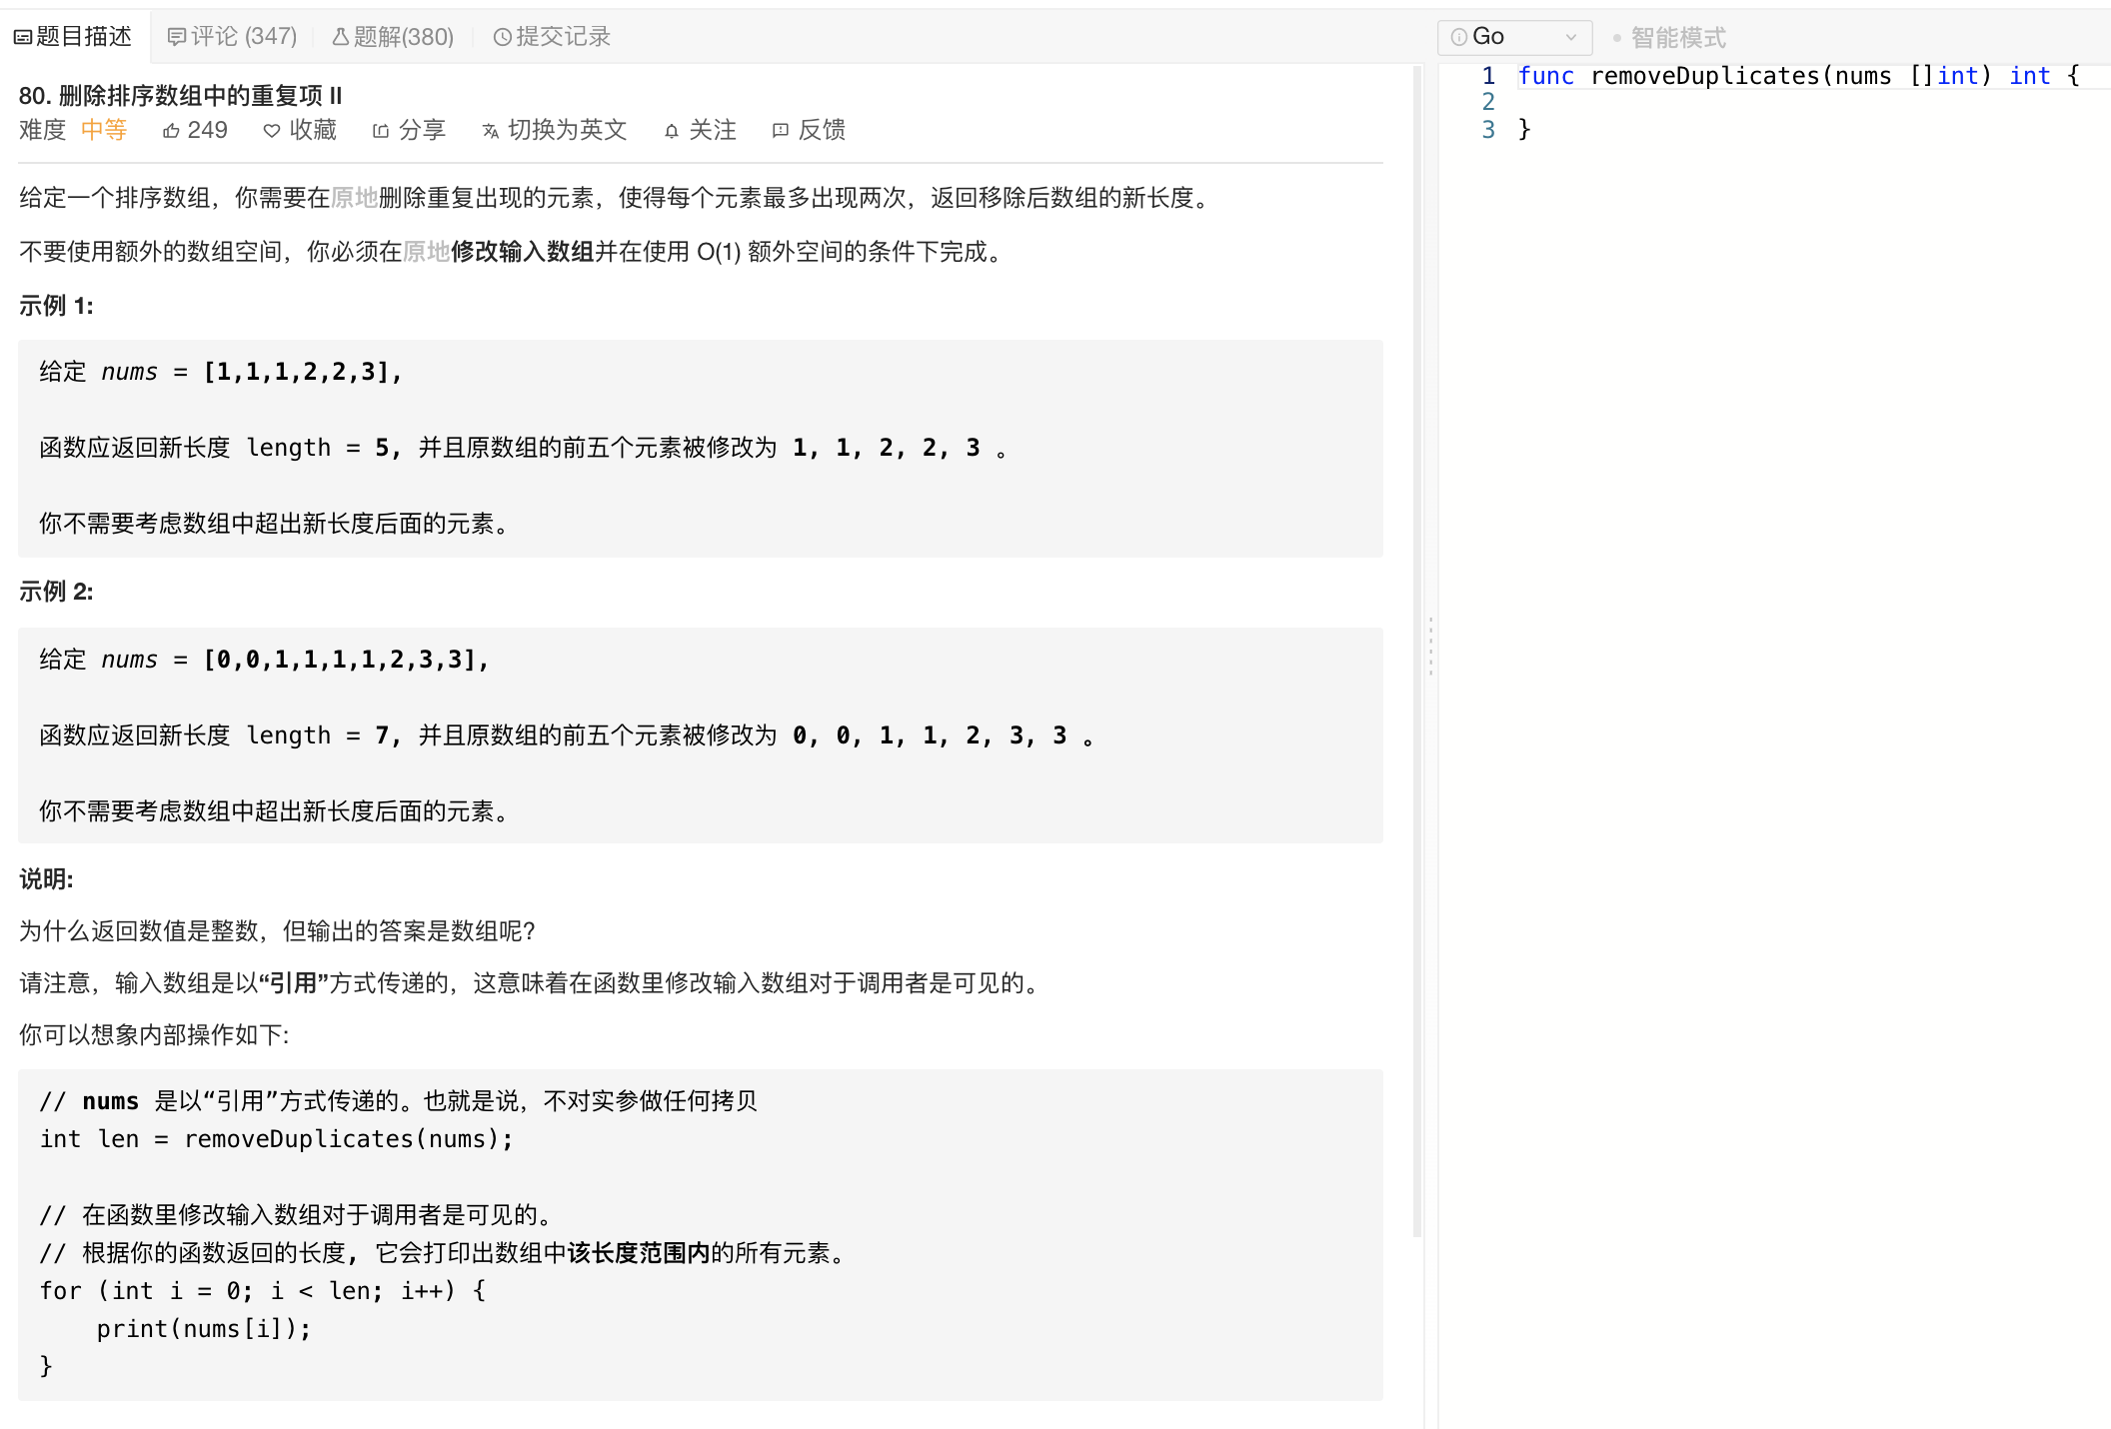This screenshot has height=1429, width=2111.
Task: Click the 中等 difficulty label
Action: point(104,130)
